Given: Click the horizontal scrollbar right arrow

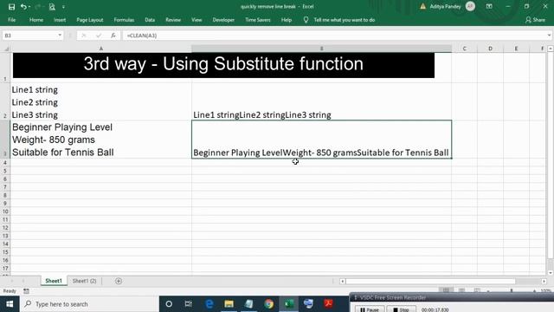Looking at the screenshot, I should click(544, 281).
